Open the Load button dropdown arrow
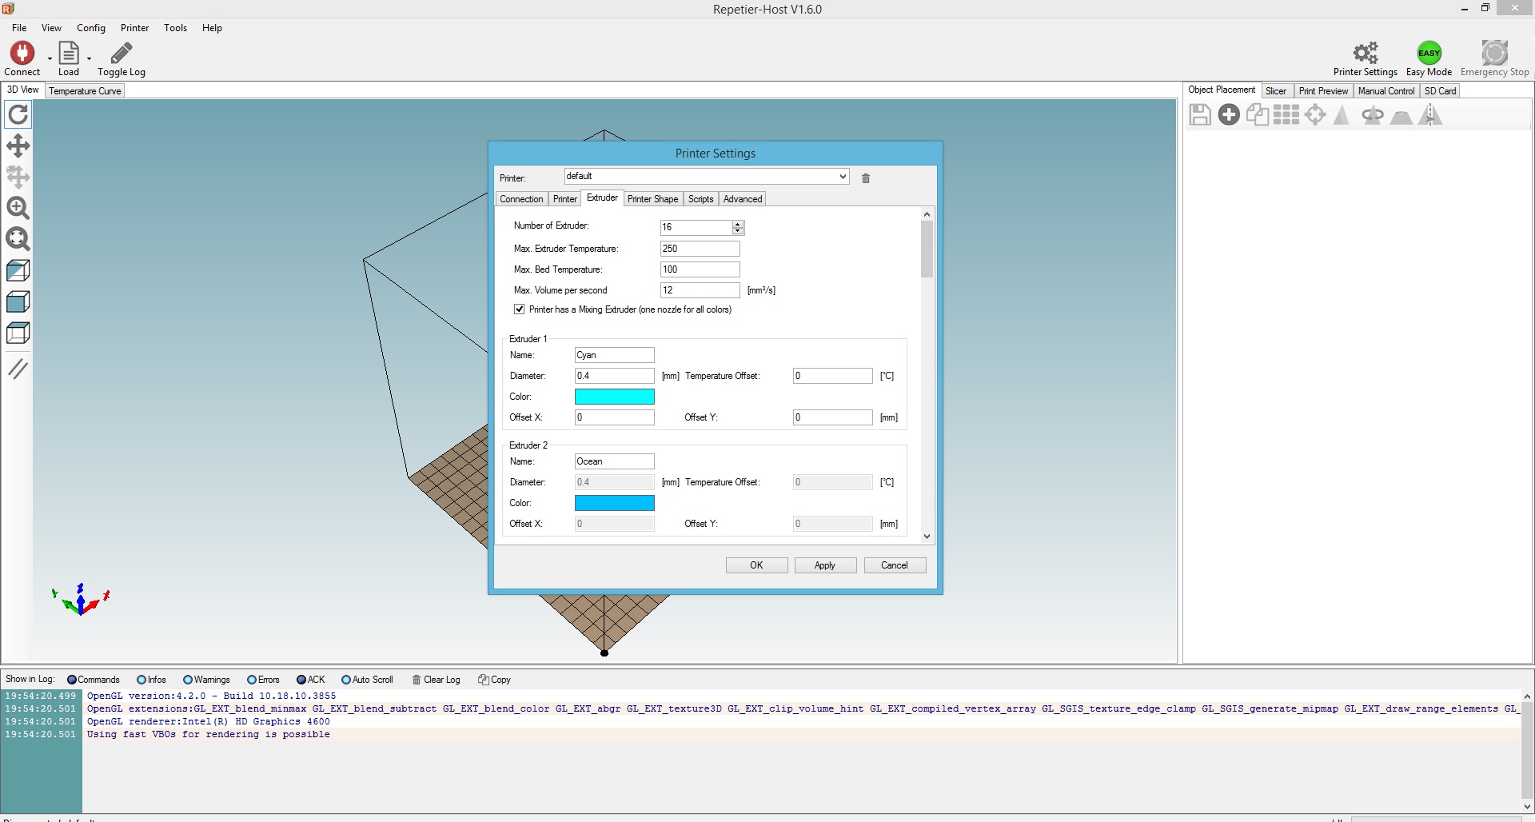 pyautogui.click(x=89, y=58)
